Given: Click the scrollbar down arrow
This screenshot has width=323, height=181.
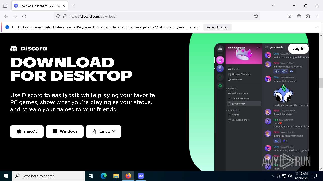Looking at the screenshot, I should coord(321,169).
